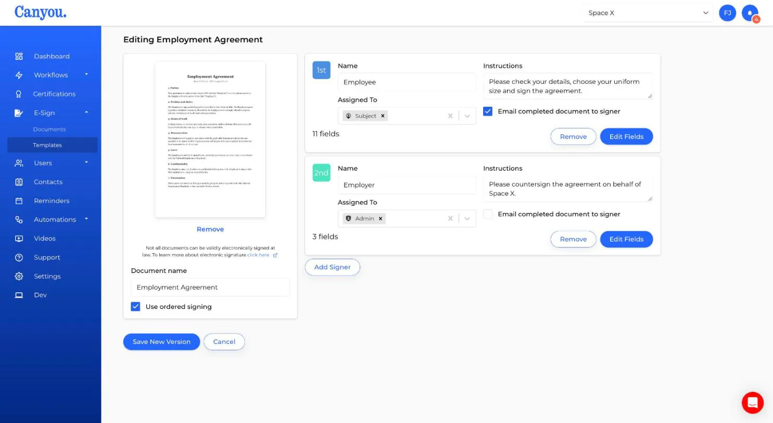The height and width of the screenshot is (423, 773).
Task: Click the Dashboard grid icon
Action: [19, 56]
